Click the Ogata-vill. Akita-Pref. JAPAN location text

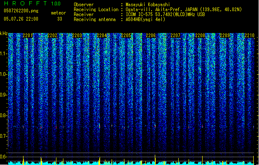coord(184,9)
